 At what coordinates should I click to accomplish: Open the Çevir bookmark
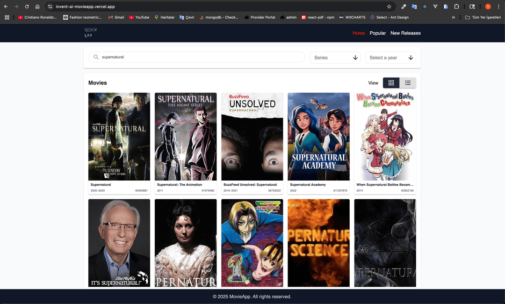click(x=187, y=17)
